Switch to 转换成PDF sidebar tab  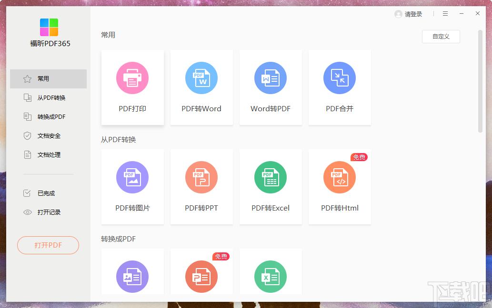tap(48, 117)
